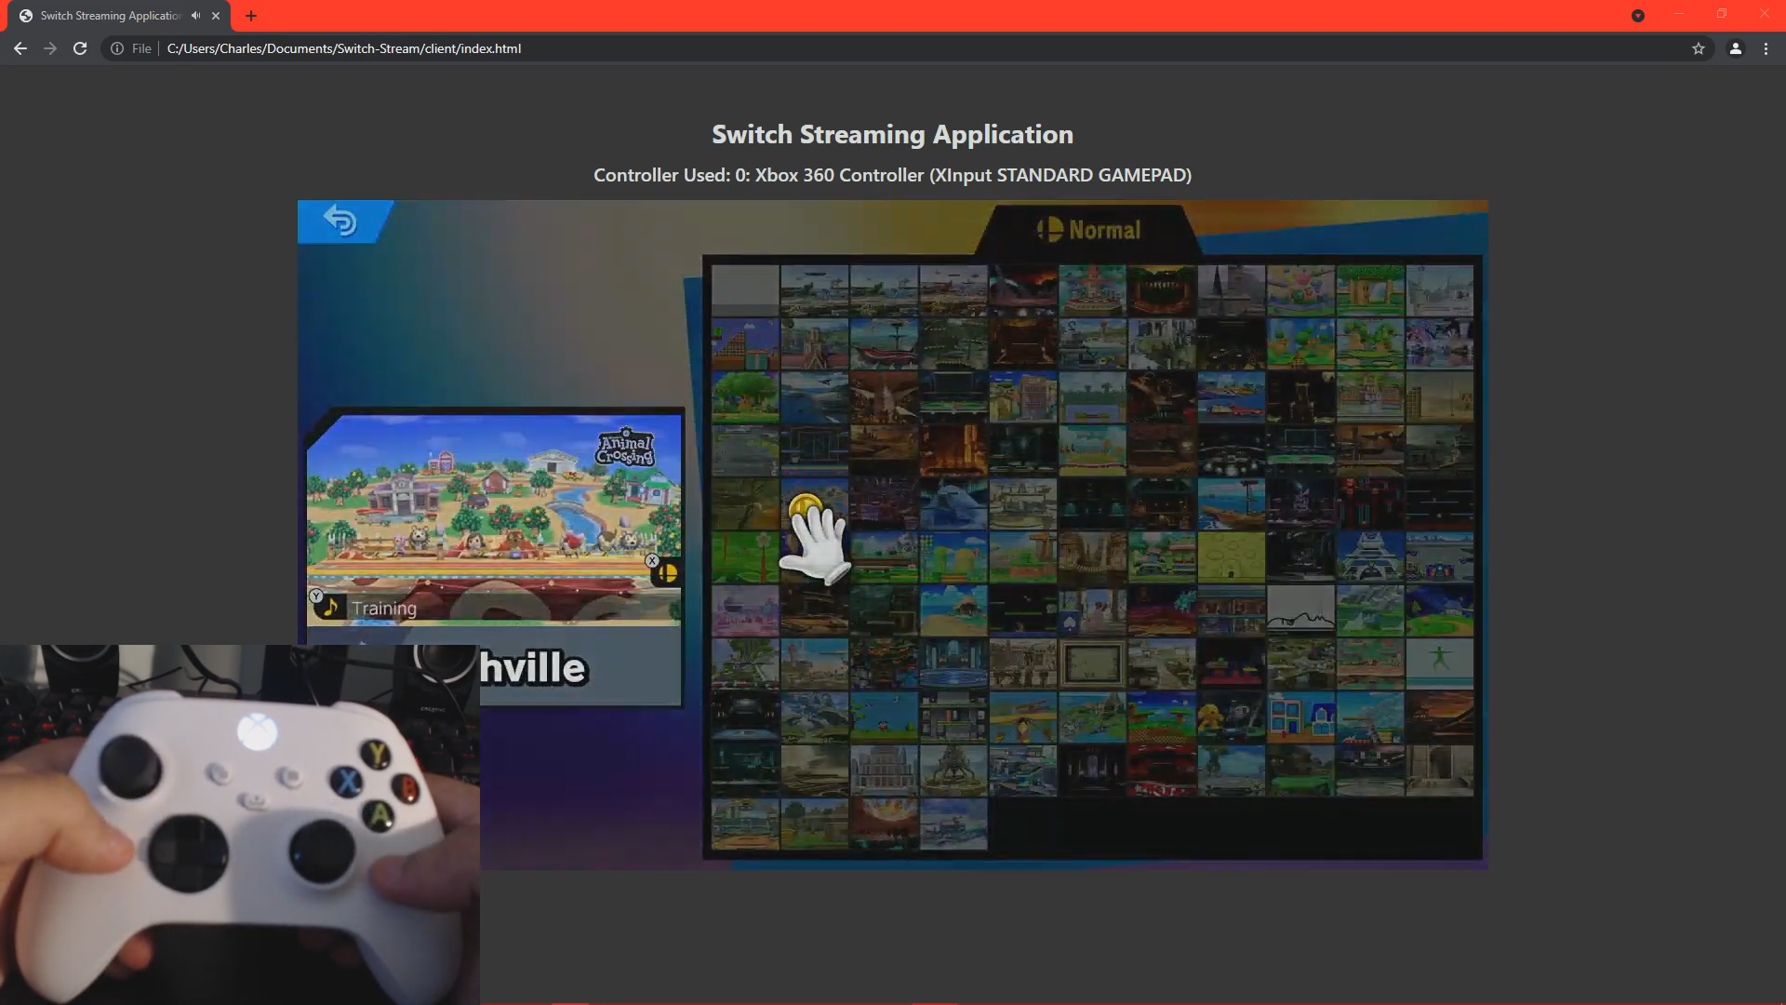Screen dimensions: 1786x1005
Task: Bookmark this page with the star
Action: click(1699, 48)
